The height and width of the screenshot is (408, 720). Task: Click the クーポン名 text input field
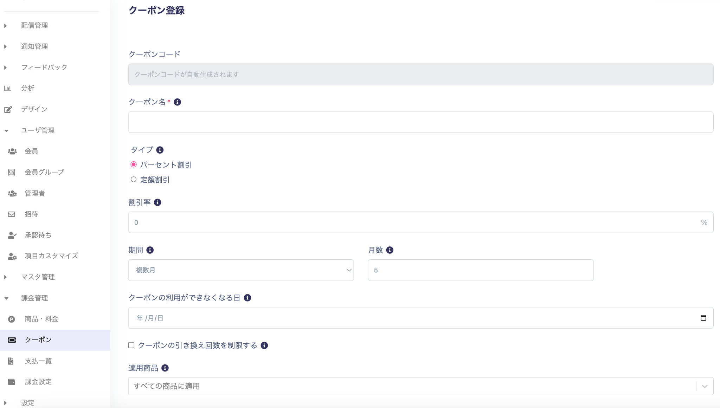coord(420,122)
